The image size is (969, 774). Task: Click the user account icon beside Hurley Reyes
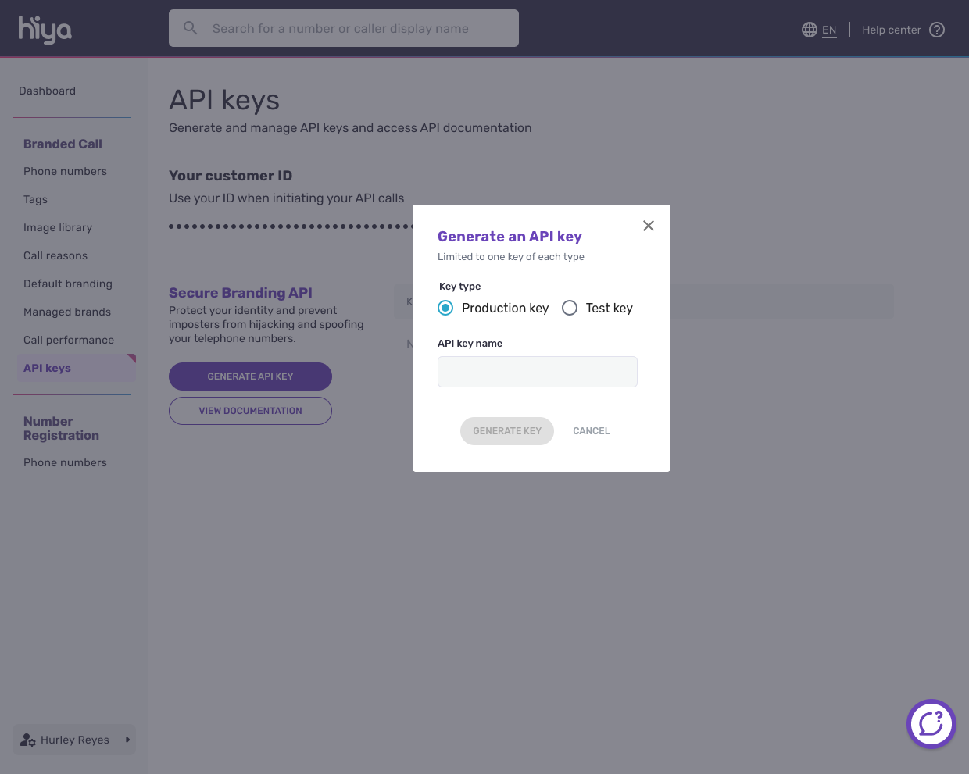tap(28, 740)
